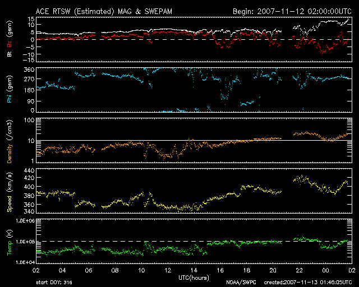Click the 'UTC(hours)' x-axis title

click(x=194, y=278)
